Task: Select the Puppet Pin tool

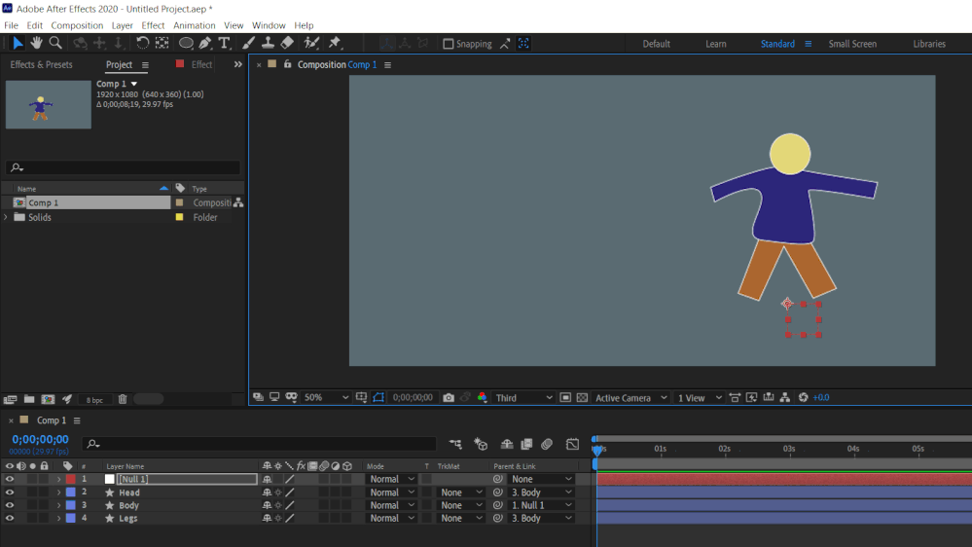Action: [x=335, y=43]
